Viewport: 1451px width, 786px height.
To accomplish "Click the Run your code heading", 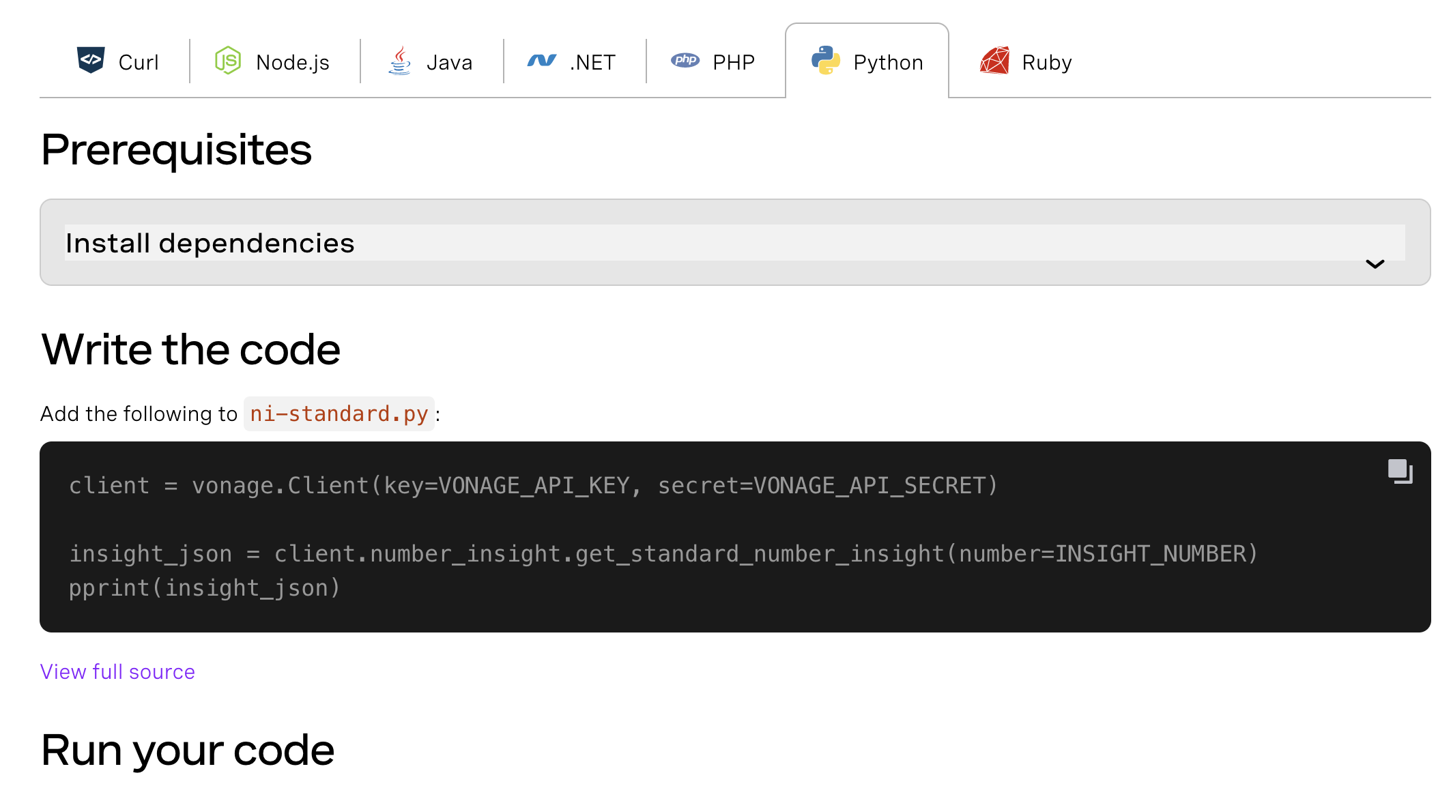I will pyautogui.click(x=188, y=750).
